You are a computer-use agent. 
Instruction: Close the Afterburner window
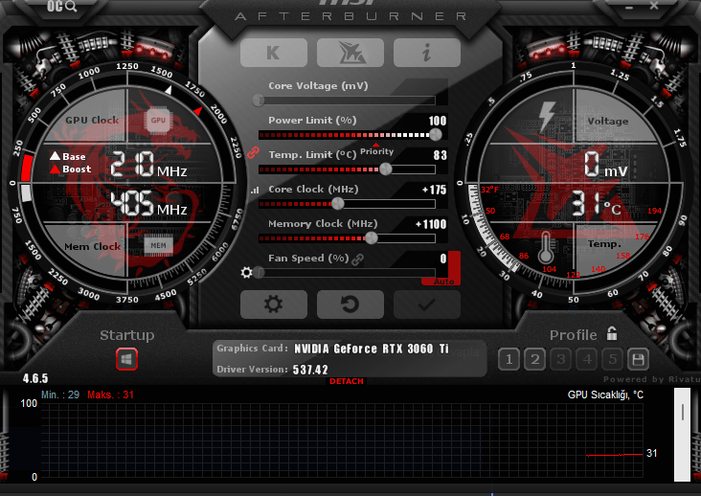(x=654, y=6)
